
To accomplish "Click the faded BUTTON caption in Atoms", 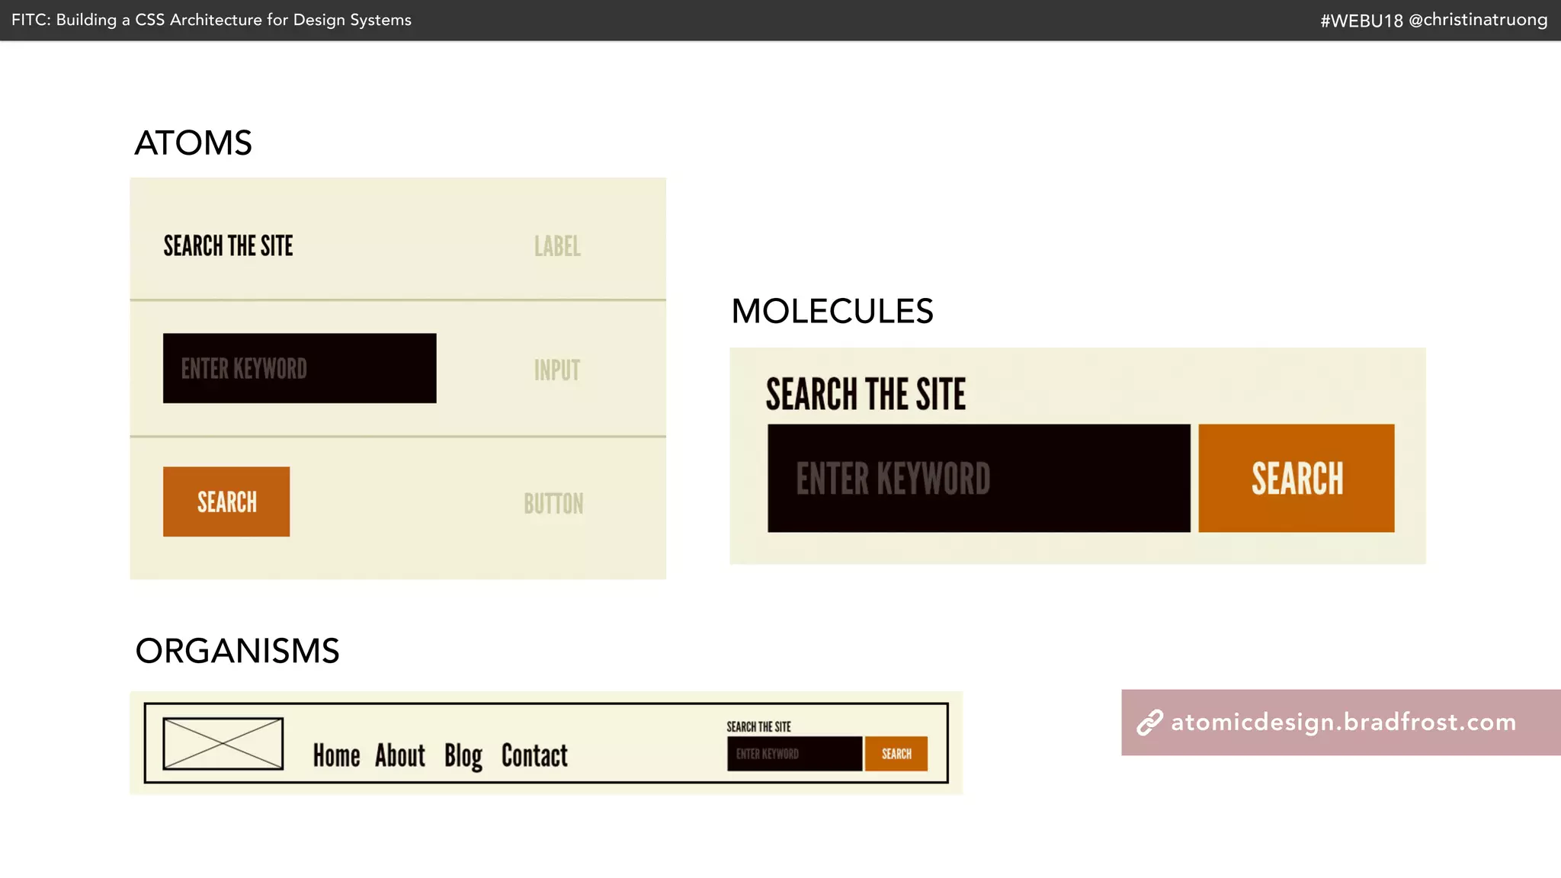I will point(553,504).
